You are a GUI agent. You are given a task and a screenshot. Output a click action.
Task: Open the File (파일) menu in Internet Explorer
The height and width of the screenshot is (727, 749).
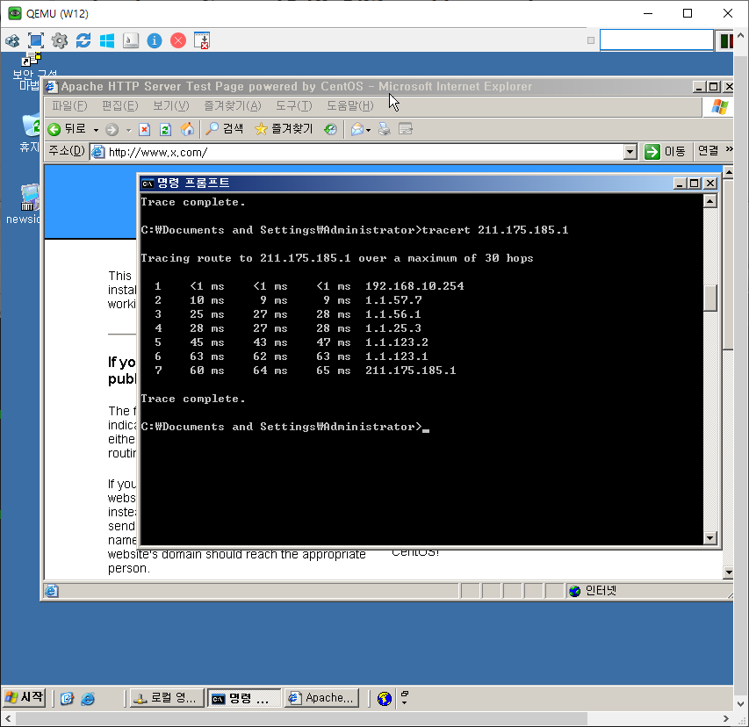click(x=69, y=105)
